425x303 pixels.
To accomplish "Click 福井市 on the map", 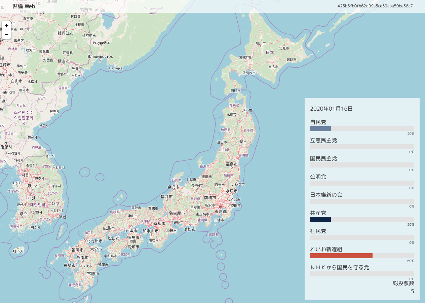I will 166,196.
